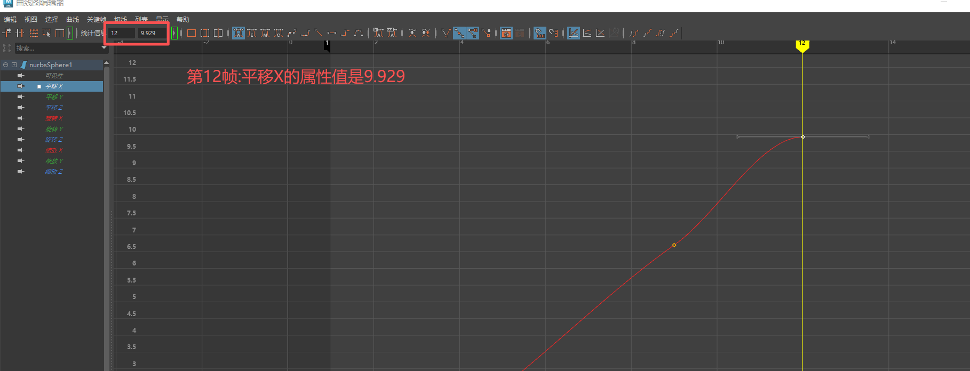Expand nurbsSphere1 with the plus box

14,64
